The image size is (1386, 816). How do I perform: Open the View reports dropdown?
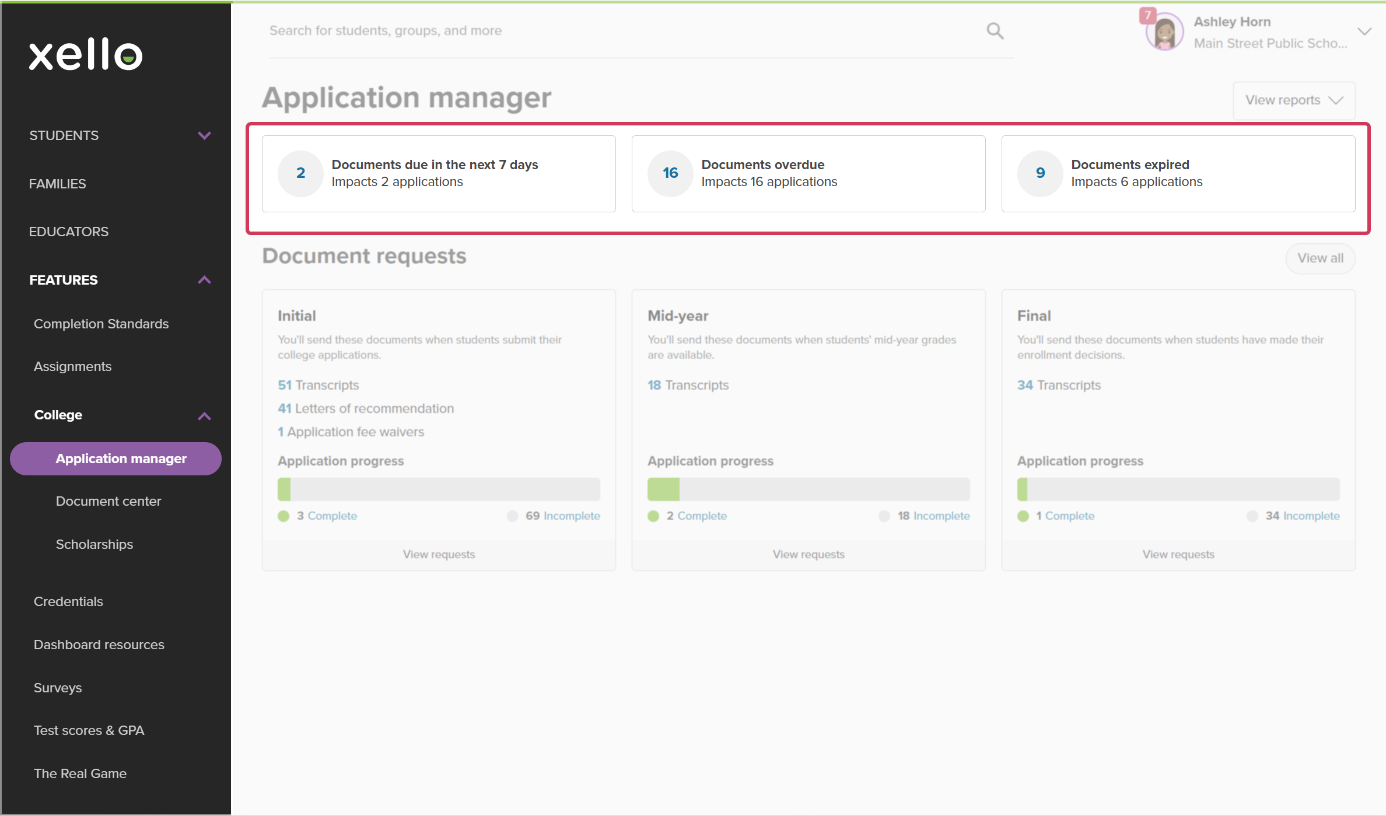(x=1294, y=100)
